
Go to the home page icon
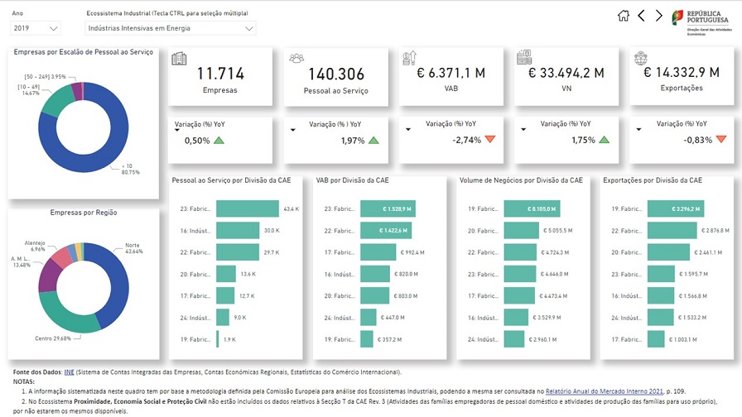(x=624, y=16)
